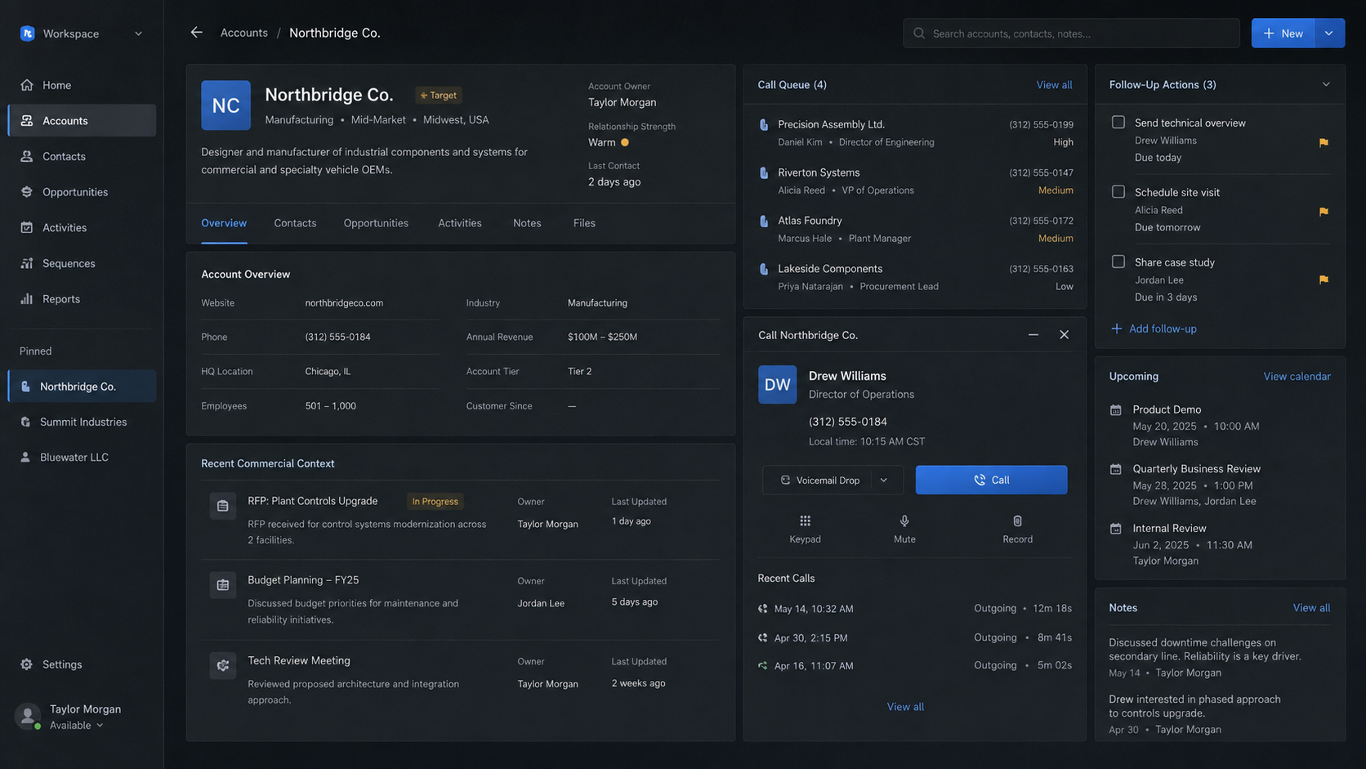Screen dimensions: 1366x769
Task: Click flag on Send technical overview
Action: [1324, 142]
